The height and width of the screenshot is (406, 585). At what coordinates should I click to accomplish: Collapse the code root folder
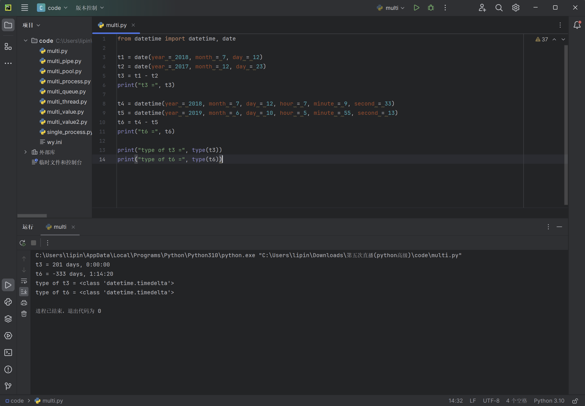[x=26, y=41]
